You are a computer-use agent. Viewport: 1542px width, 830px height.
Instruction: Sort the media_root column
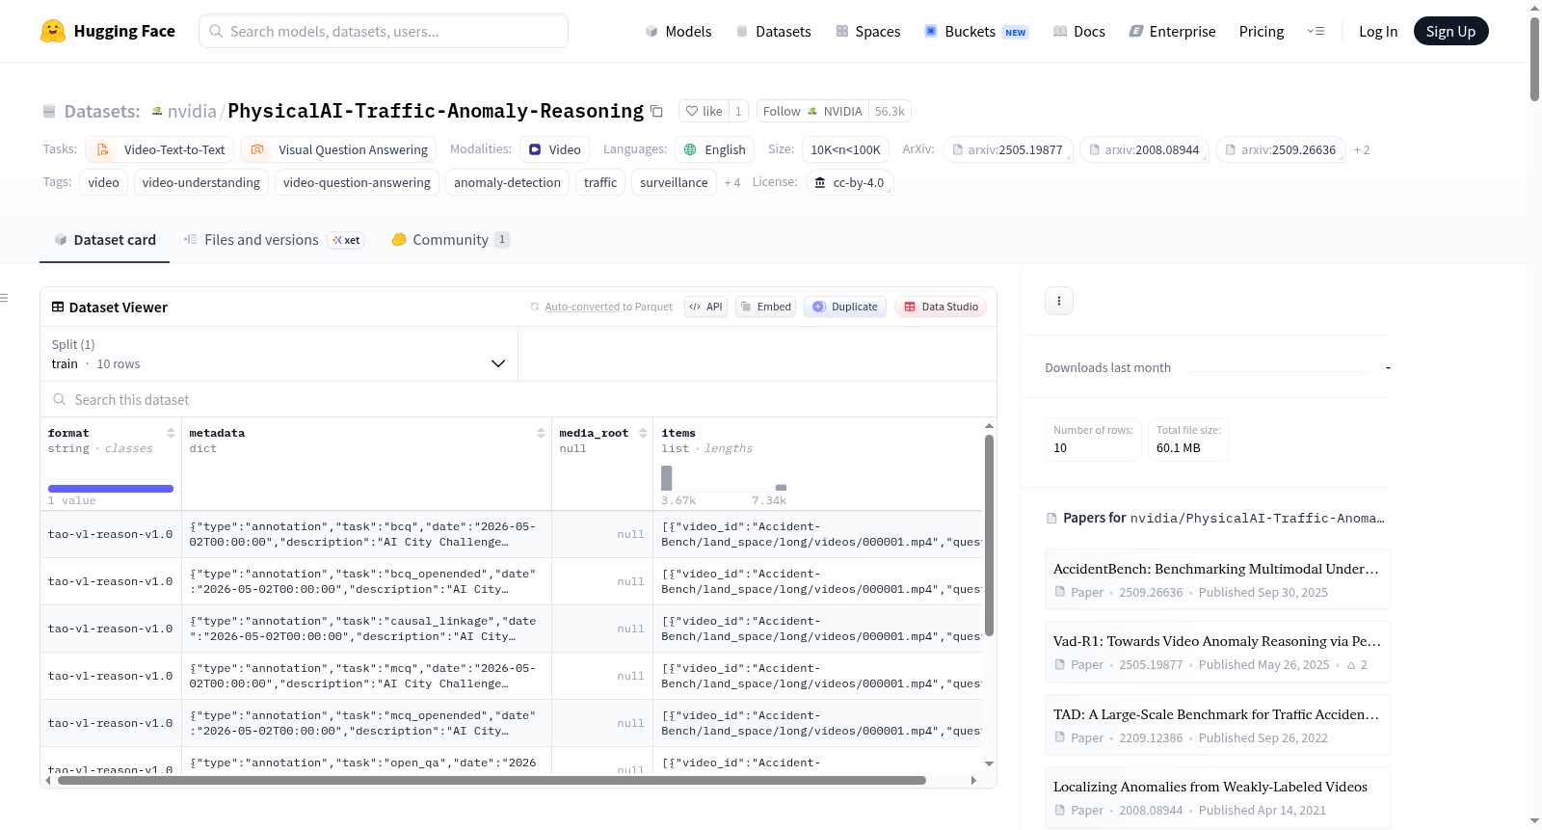643,433
